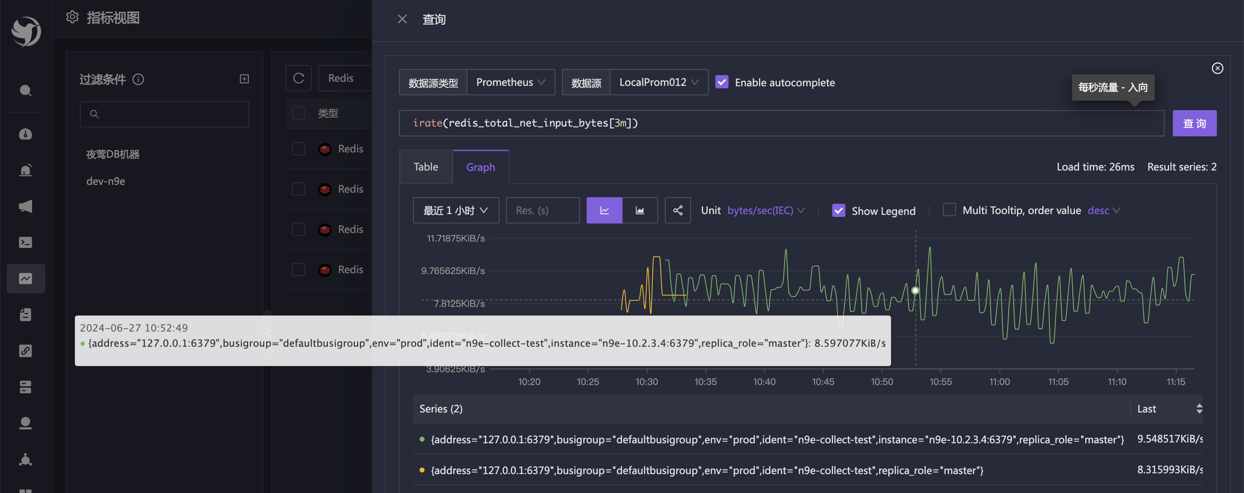Click the settings gear beside 指标视图
The width and height of the screenshot is (1244, 493).
click(72, 17)
